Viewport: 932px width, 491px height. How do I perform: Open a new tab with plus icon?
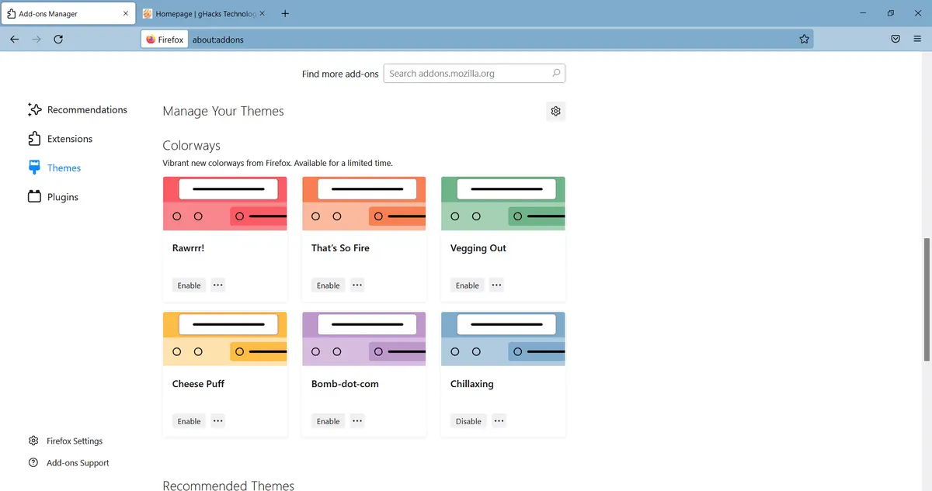[x=285, y=13]
